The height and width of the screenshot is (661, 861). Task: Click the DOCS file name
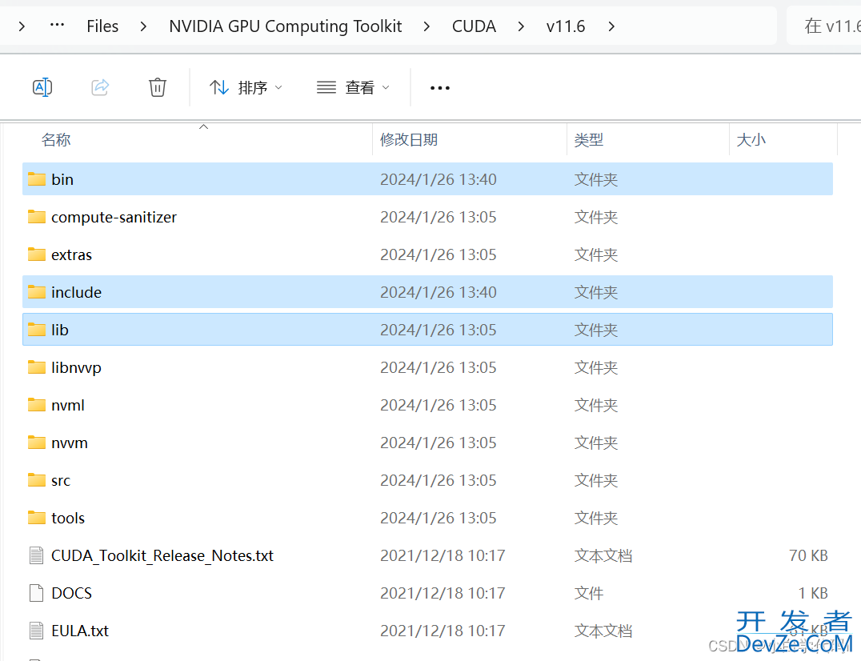(71, 593)
